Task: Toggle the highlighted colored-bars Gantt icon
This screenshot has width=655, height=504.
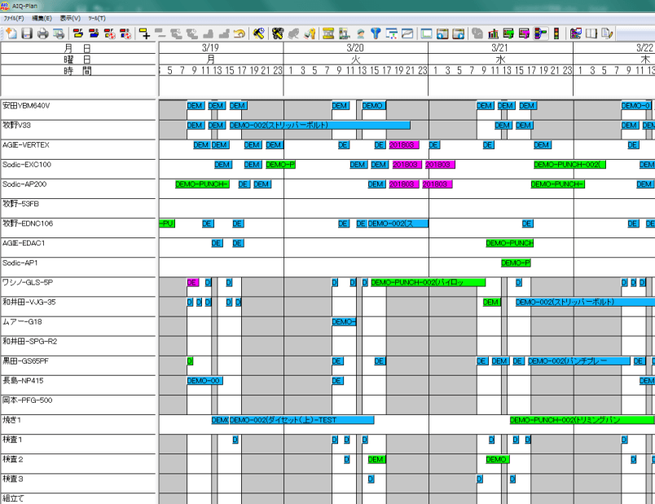Action: [x=541, y=33]
